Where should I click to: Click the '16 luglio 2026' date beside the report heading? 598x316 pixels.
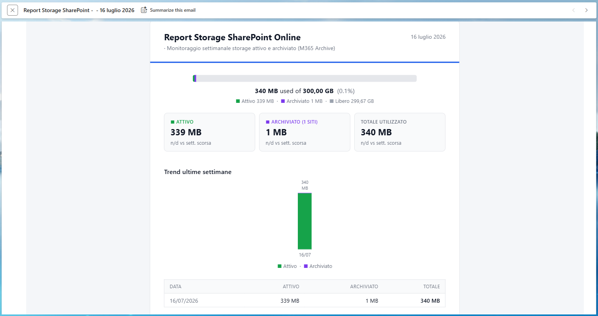point(428,37)
